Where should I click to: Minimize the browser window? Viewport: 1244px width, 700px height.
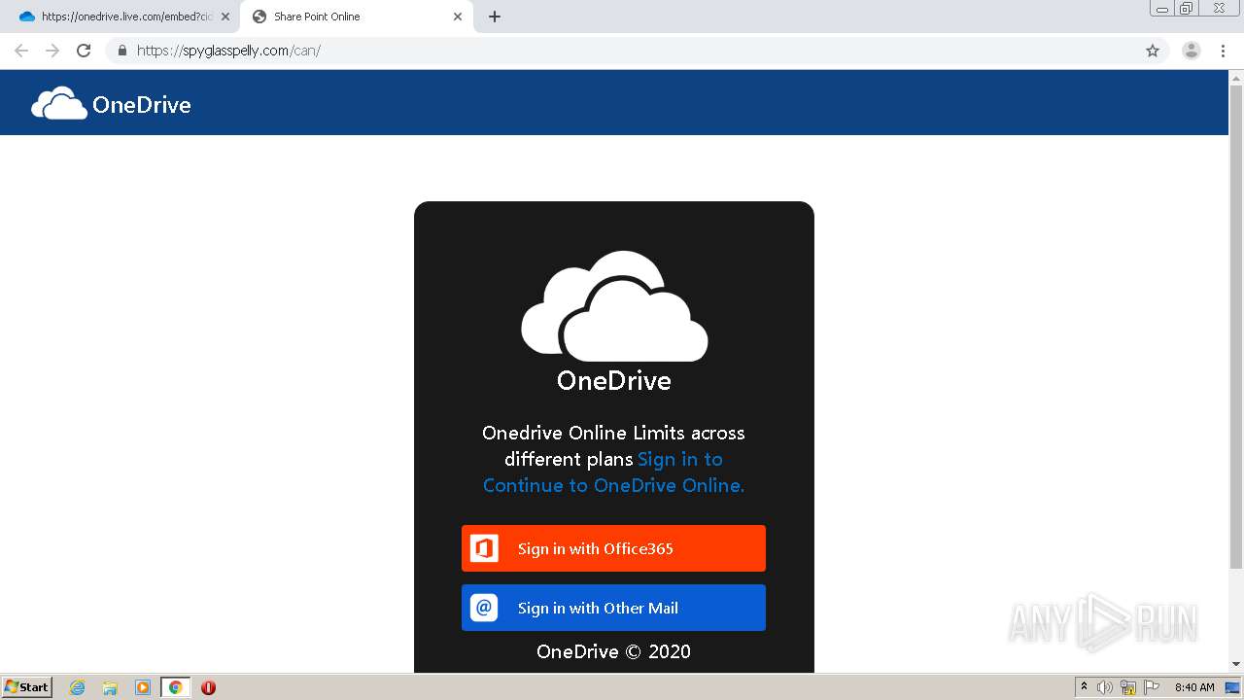click(1162, 8)
